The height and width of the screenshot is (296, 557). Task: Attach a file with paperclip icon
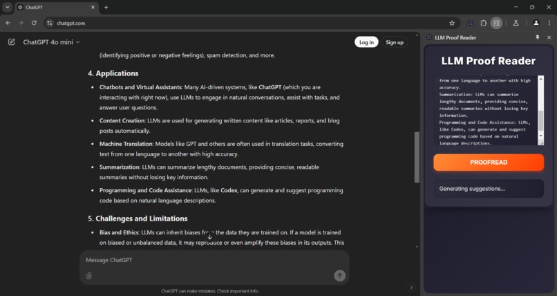click(x=89, y=275)
